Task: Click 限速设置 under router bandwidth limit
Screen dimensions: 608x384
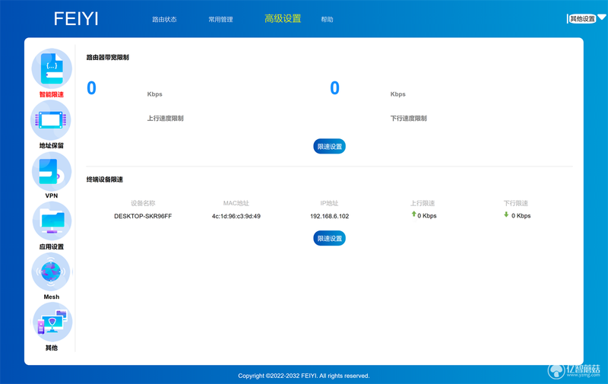Action: (x=329, y=146)
